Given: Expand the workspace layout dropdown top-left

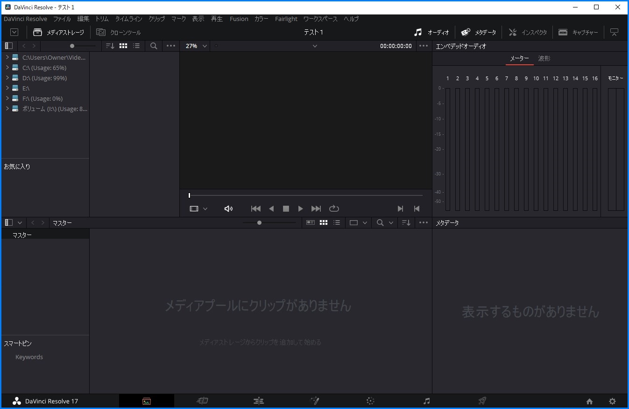Looking at the screenshot, I should 14,32.
